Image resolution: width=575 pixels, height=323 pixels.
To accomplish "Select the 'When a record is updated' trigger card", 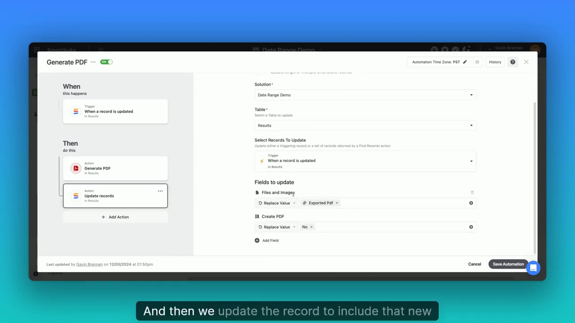I will point(115,111).
